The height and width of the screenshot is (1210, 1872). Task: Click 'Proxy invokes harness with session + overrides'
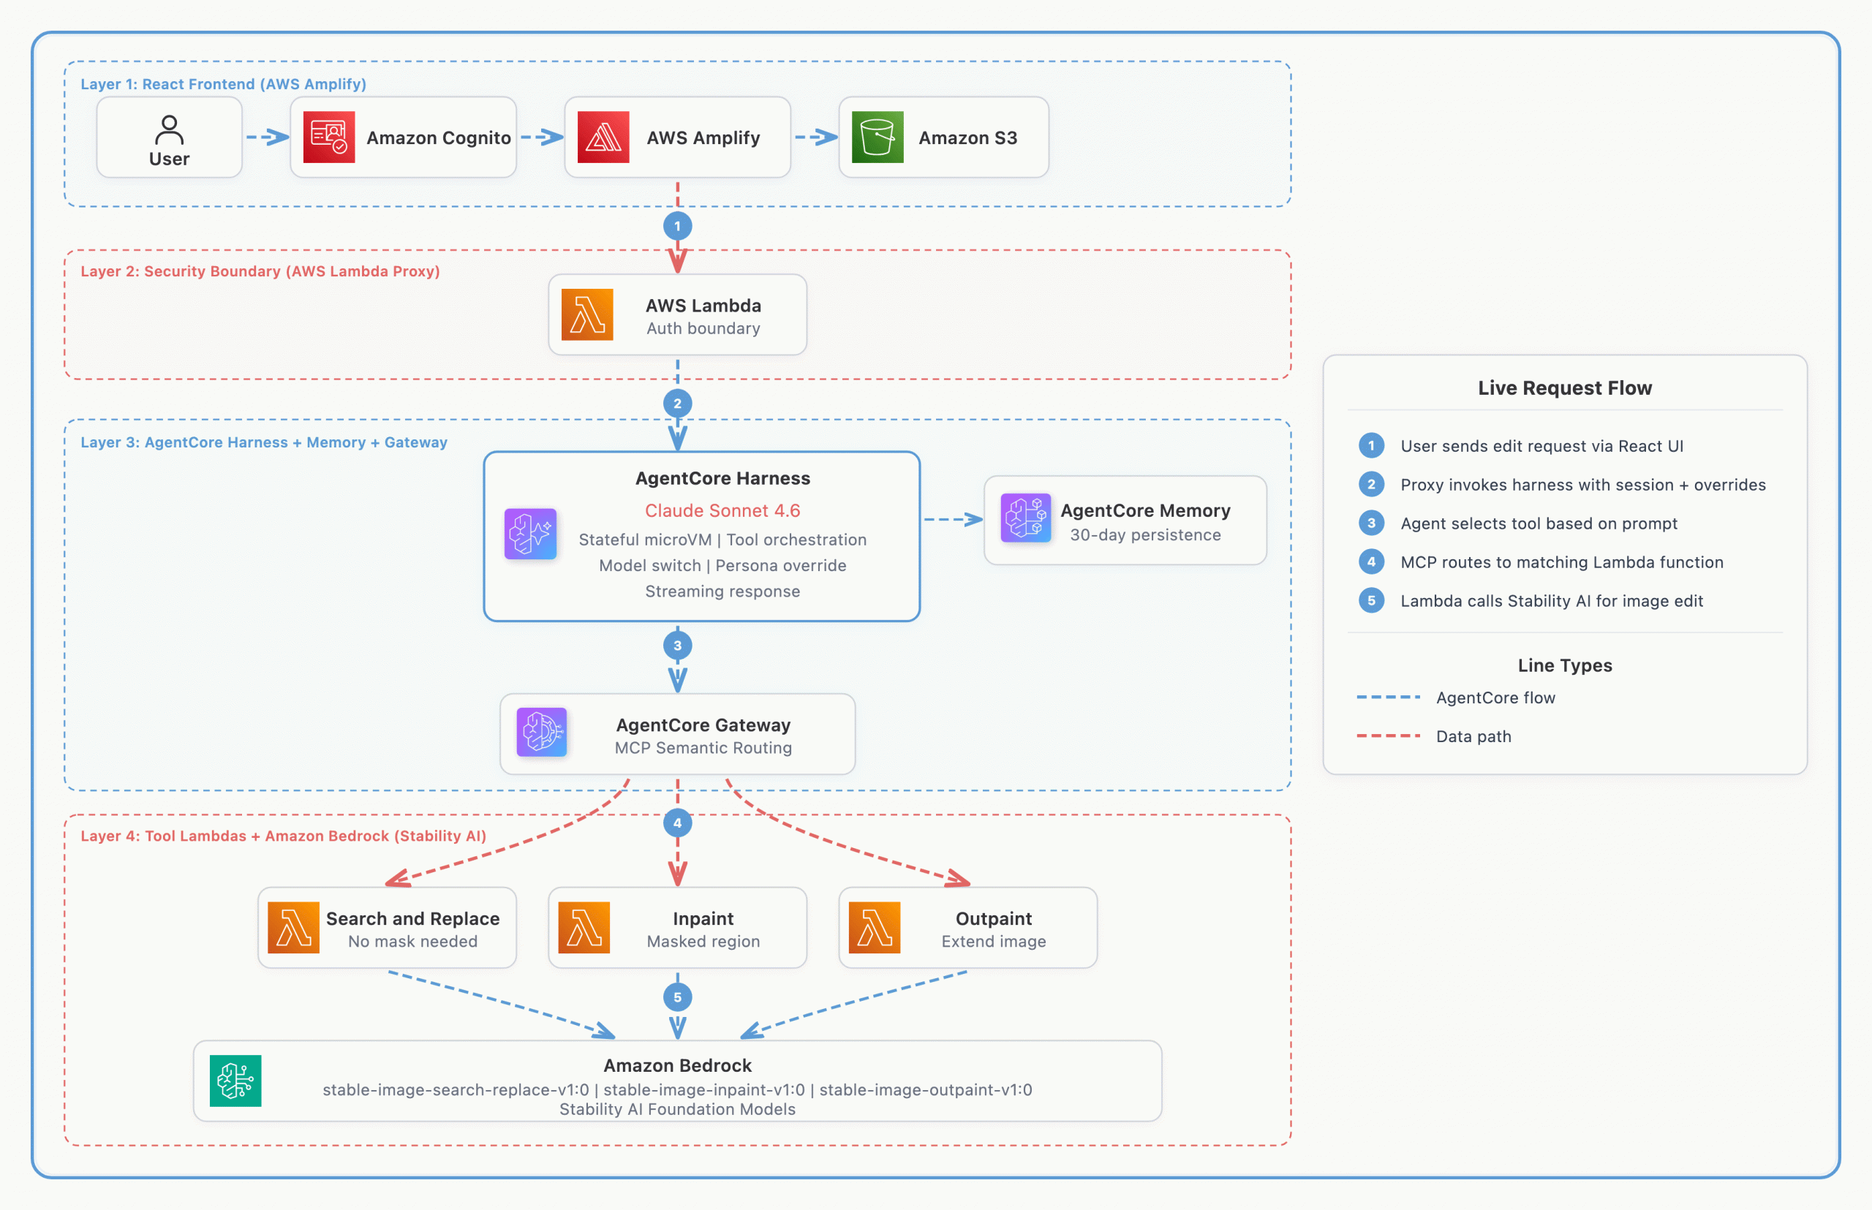coord(1583,485)
